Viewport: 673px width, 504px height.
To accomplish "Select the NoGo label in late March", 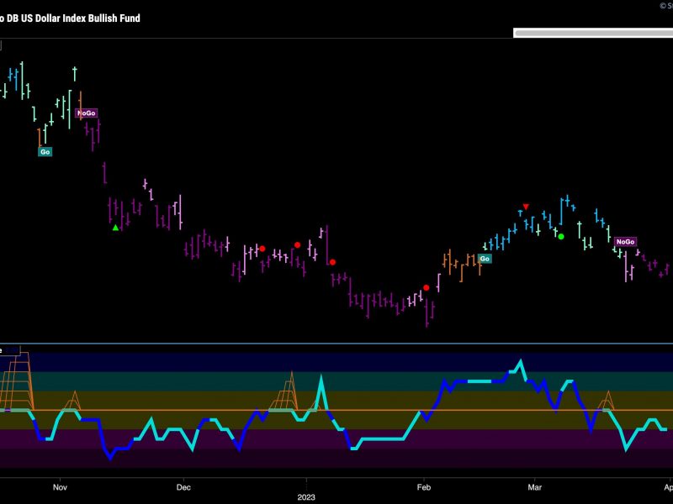I will click(625, 242).
